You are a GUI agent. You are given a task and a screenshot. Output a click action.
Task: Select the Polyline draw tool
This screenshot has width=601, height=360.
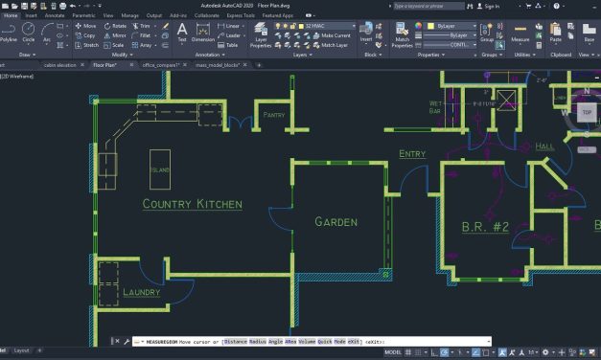8,33
